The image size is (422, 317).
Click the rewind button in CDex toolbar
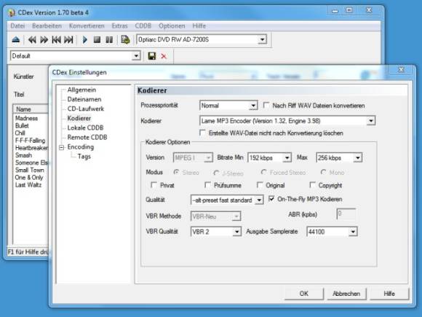point(32,40)
